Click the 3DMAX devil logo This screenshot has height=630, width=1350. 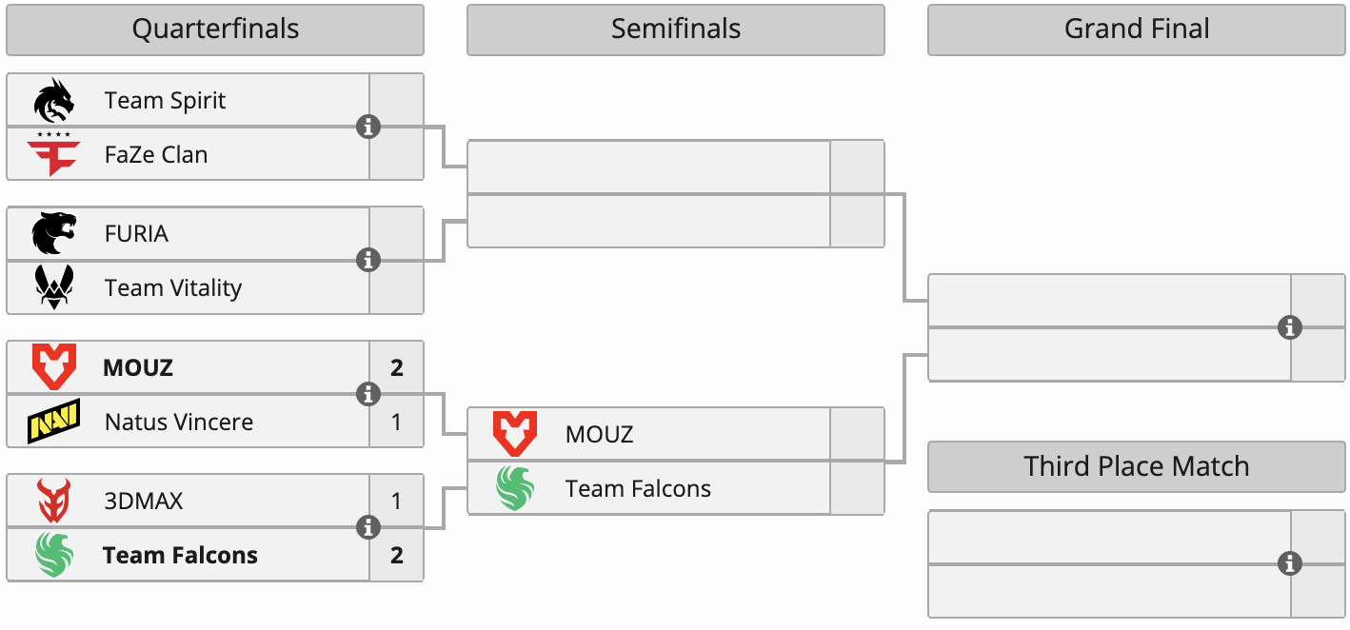click(54, 501)
